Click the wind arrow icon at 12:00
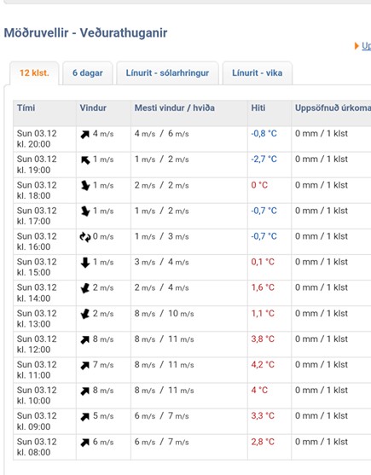This screenshot has height=475, width=371. pyautogui.click(x=85, y=340)
